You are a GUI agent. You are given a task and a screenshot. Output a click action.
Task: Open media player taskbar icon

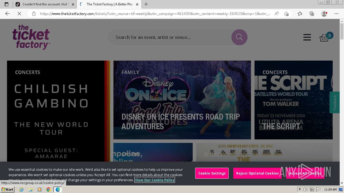pos(40,190)
